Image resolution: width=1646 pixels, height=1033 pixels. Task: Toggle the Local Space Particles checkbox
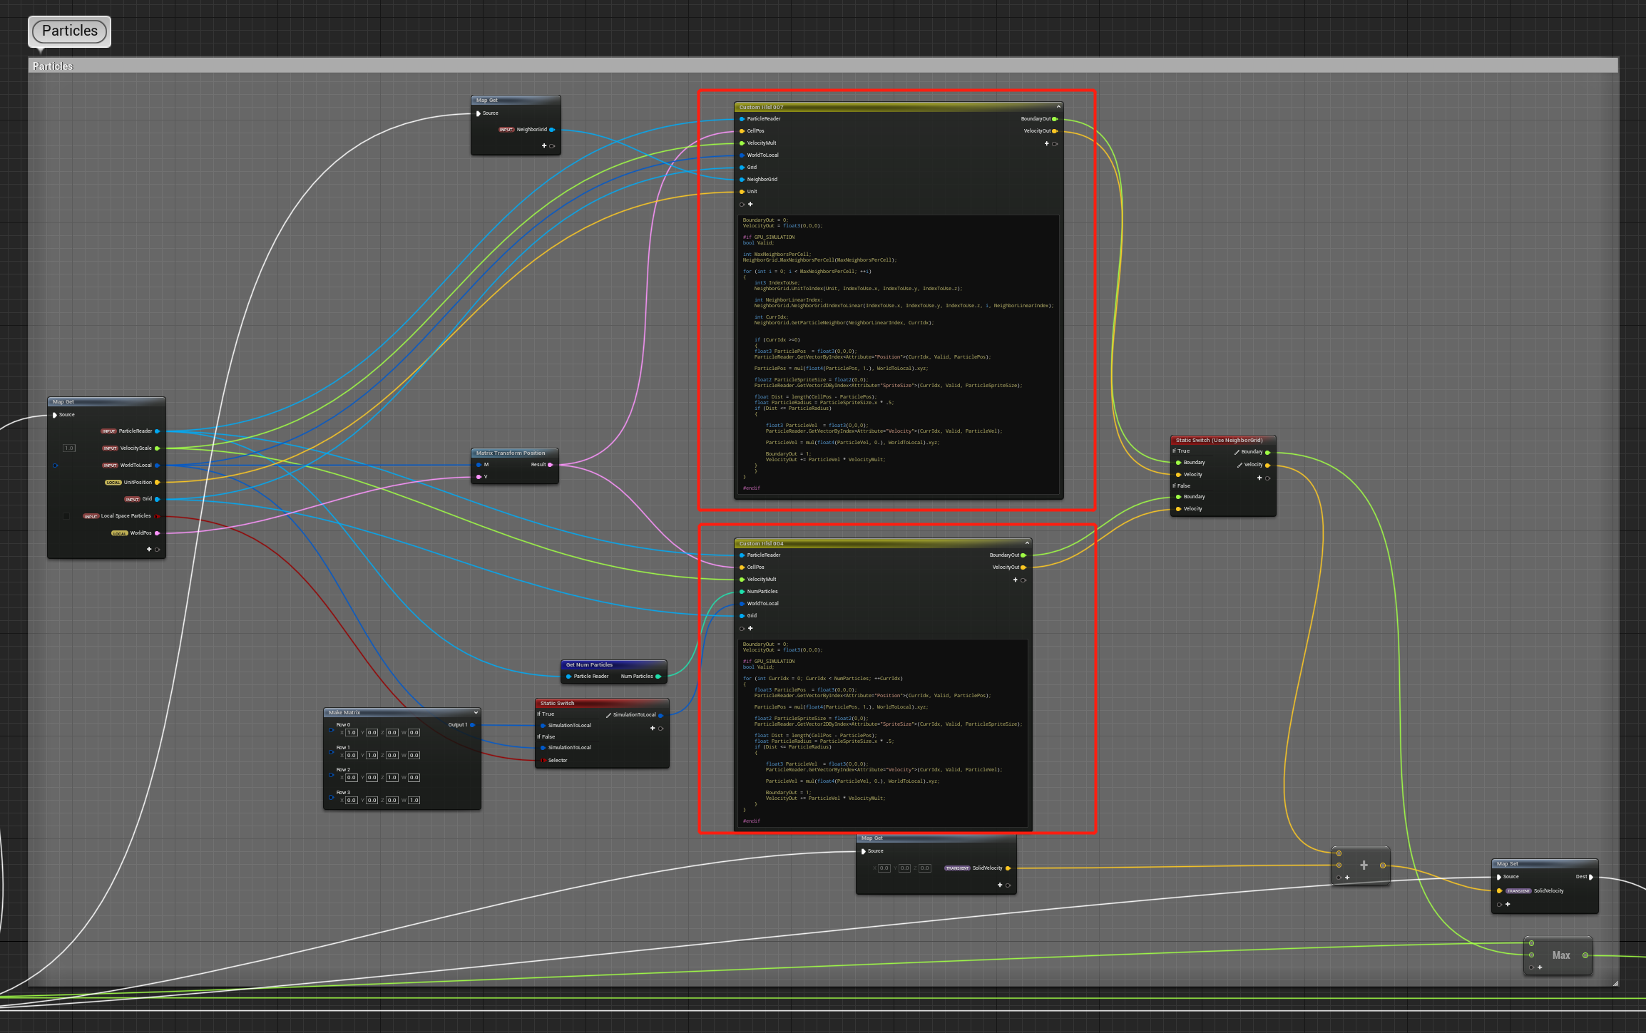click(x=66, y=516)
